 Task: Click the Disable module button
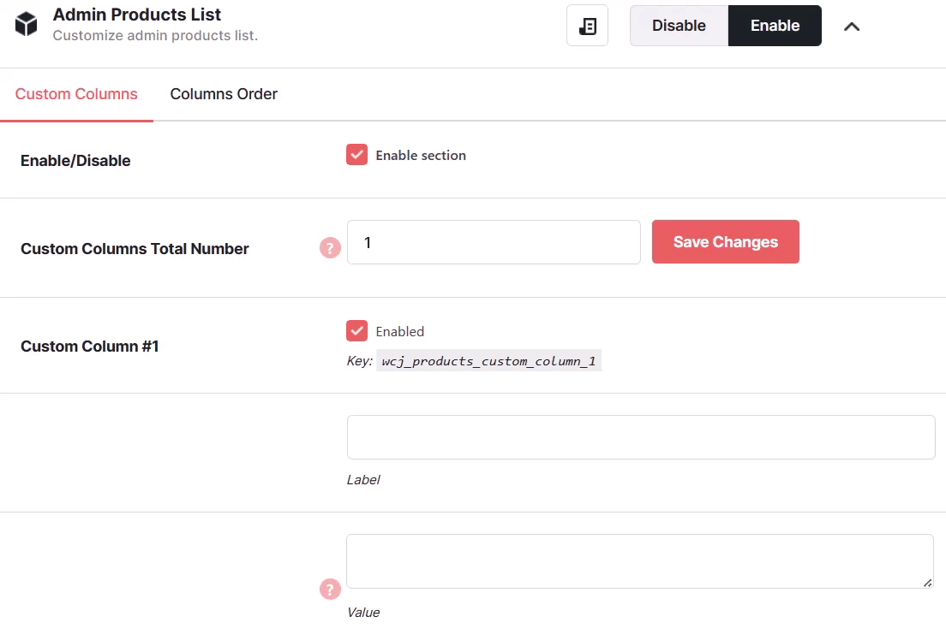679,26
